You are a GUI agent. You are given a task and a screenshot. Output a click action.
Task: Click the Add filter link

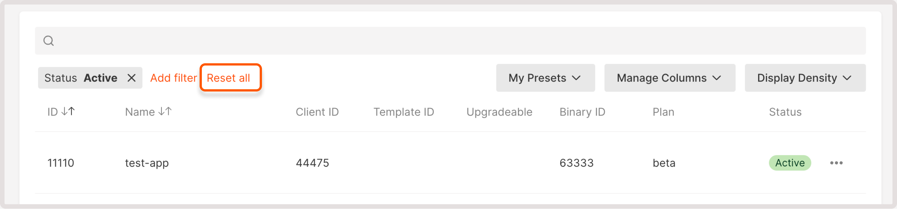tap(174, 78)
